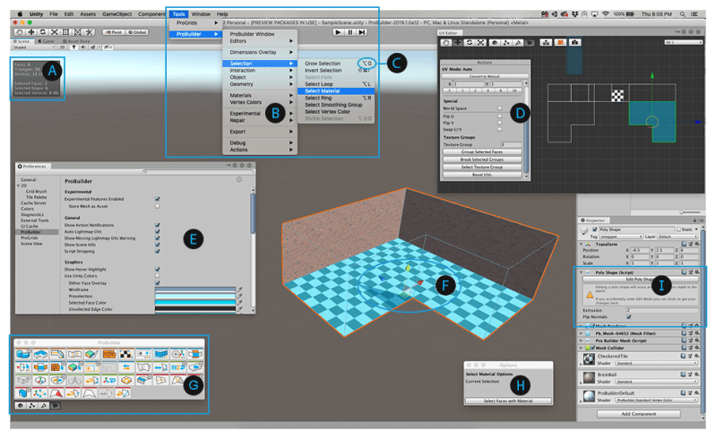
Task: Enable World Space checkbox in UV Actions
Action: 499,108
